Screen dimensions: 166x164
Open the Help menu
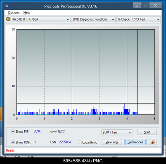(27, 13)
